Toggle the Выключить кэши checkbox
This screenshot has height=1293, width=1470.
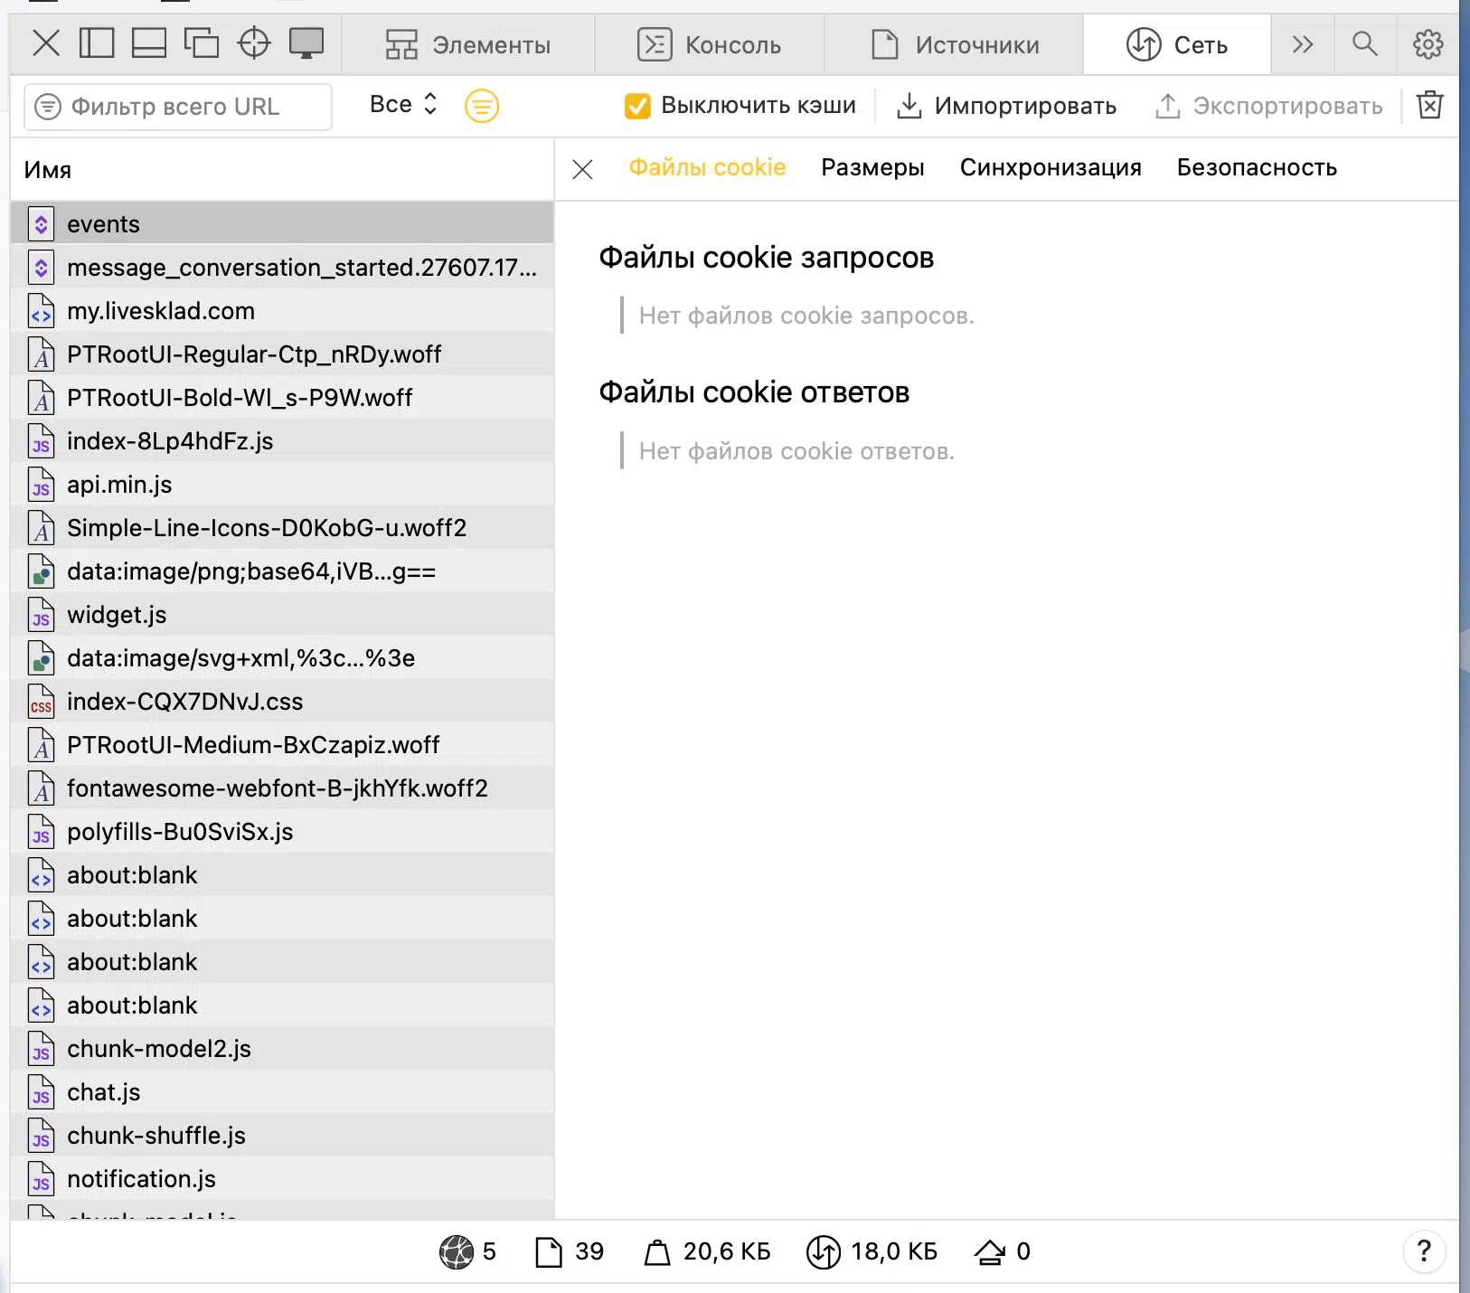coord(637,106)
